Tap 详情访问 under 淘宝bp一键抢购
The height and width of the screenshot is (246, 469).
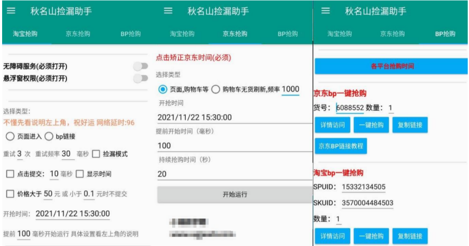333,236
